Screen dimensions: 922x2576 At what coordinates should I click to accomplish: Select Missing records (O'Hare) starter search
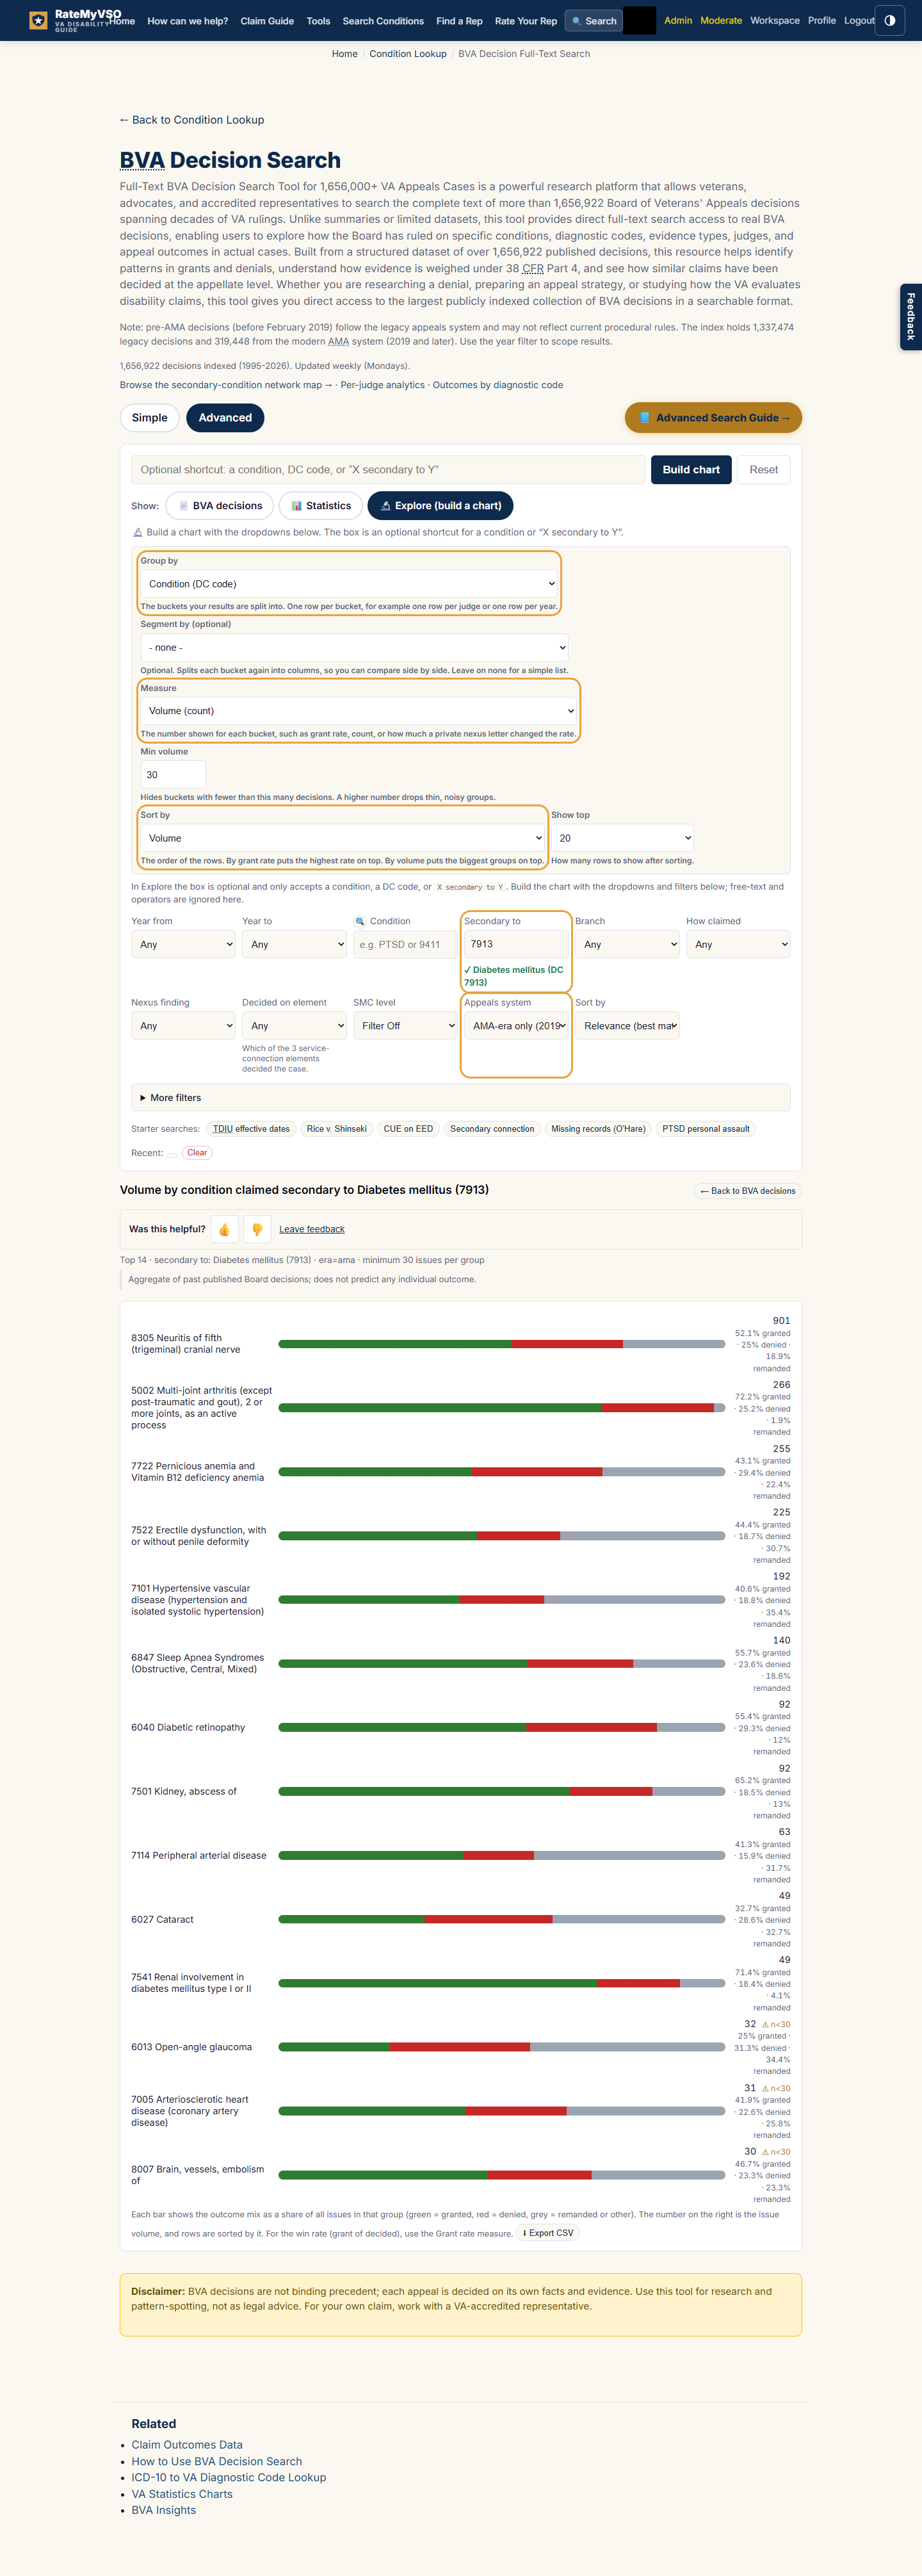coord(598,1129)
